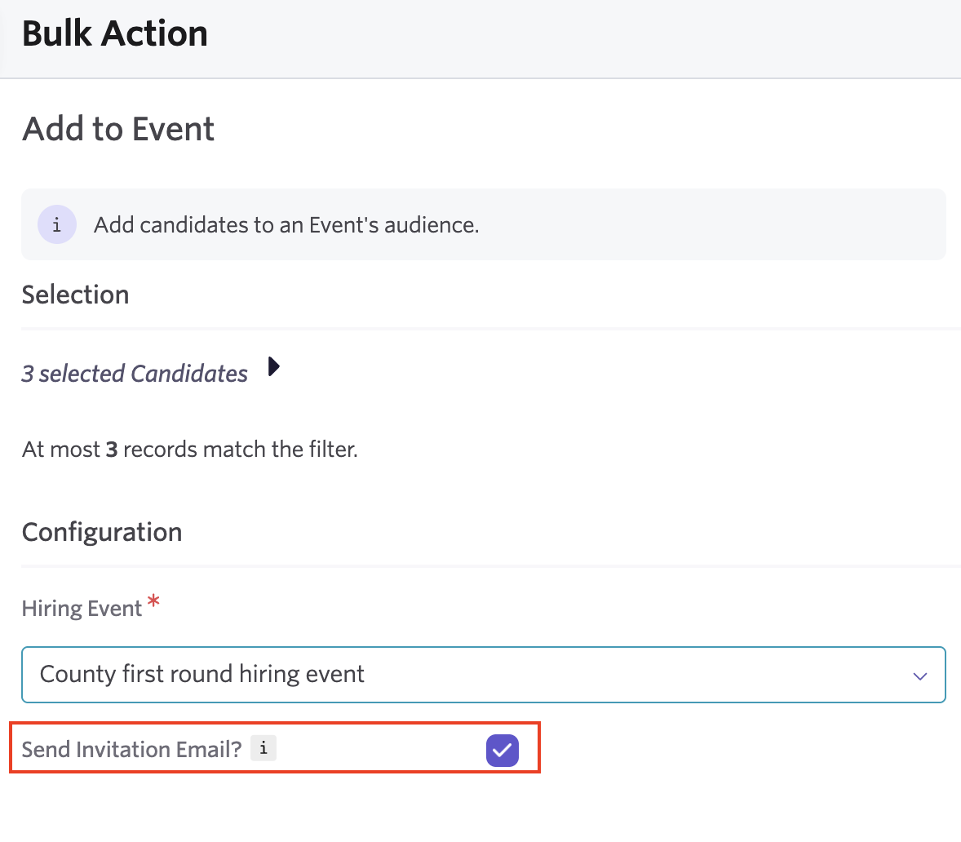Expand the 3 selected Candidates triangle

click(274, 367)
